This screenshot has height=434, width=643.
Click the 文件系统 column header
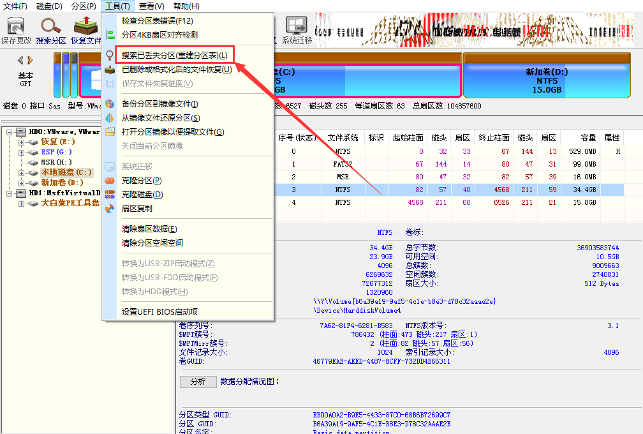(343, 138)
